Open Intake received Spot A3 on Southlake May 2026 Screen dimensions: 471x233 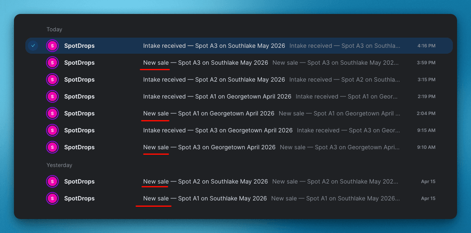click(x=214, y=46)
